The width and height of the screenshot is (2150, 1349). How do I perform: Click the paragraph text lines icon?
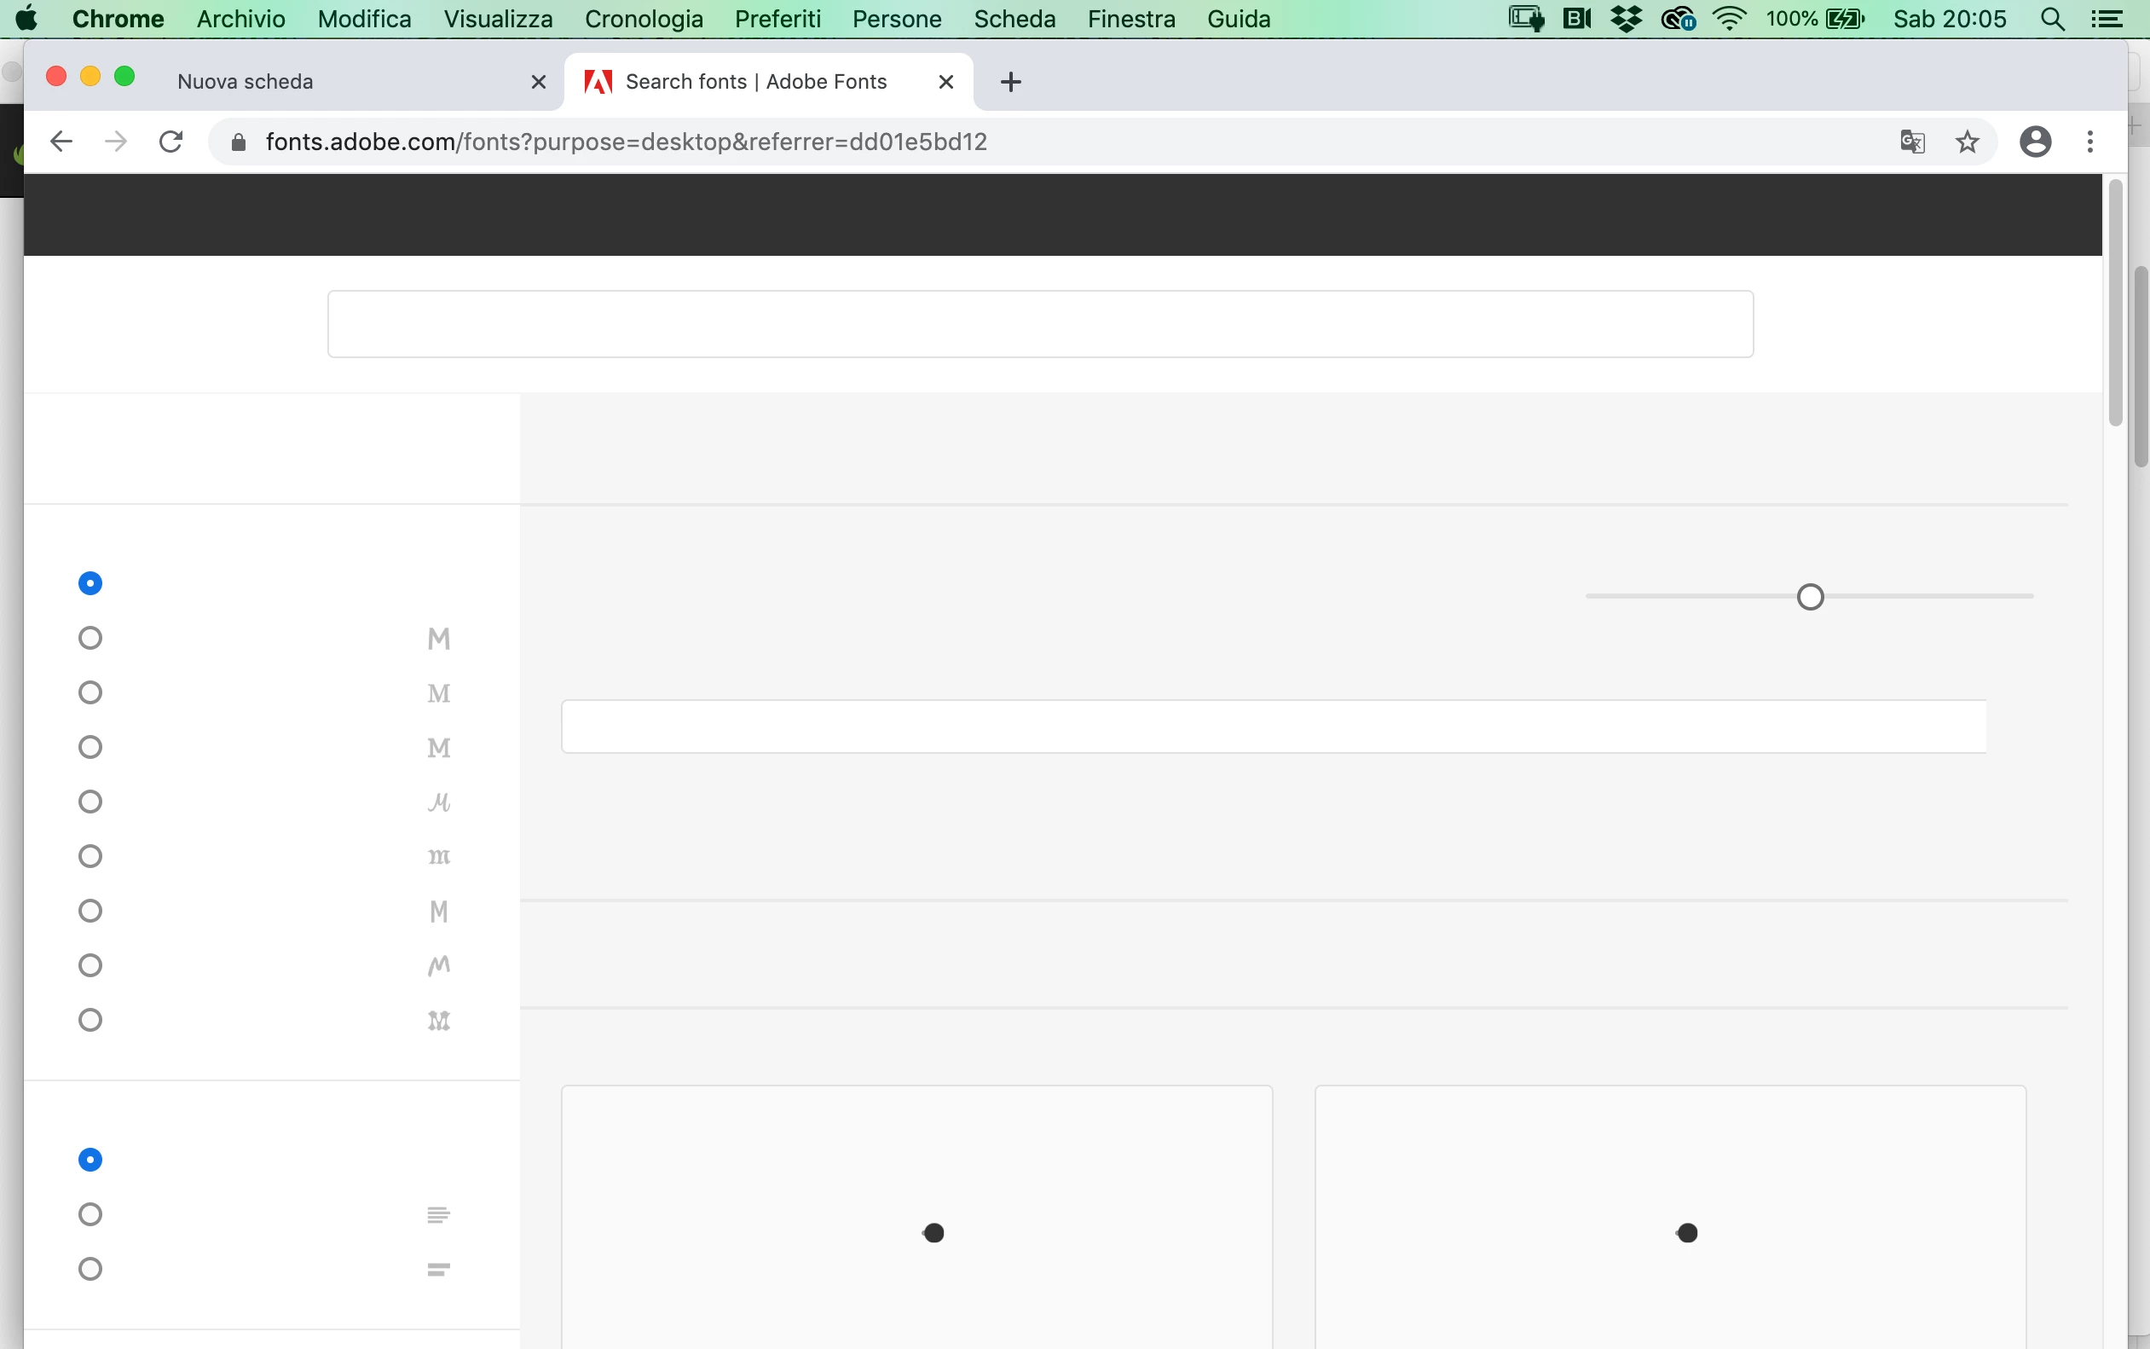(438, 1214)
